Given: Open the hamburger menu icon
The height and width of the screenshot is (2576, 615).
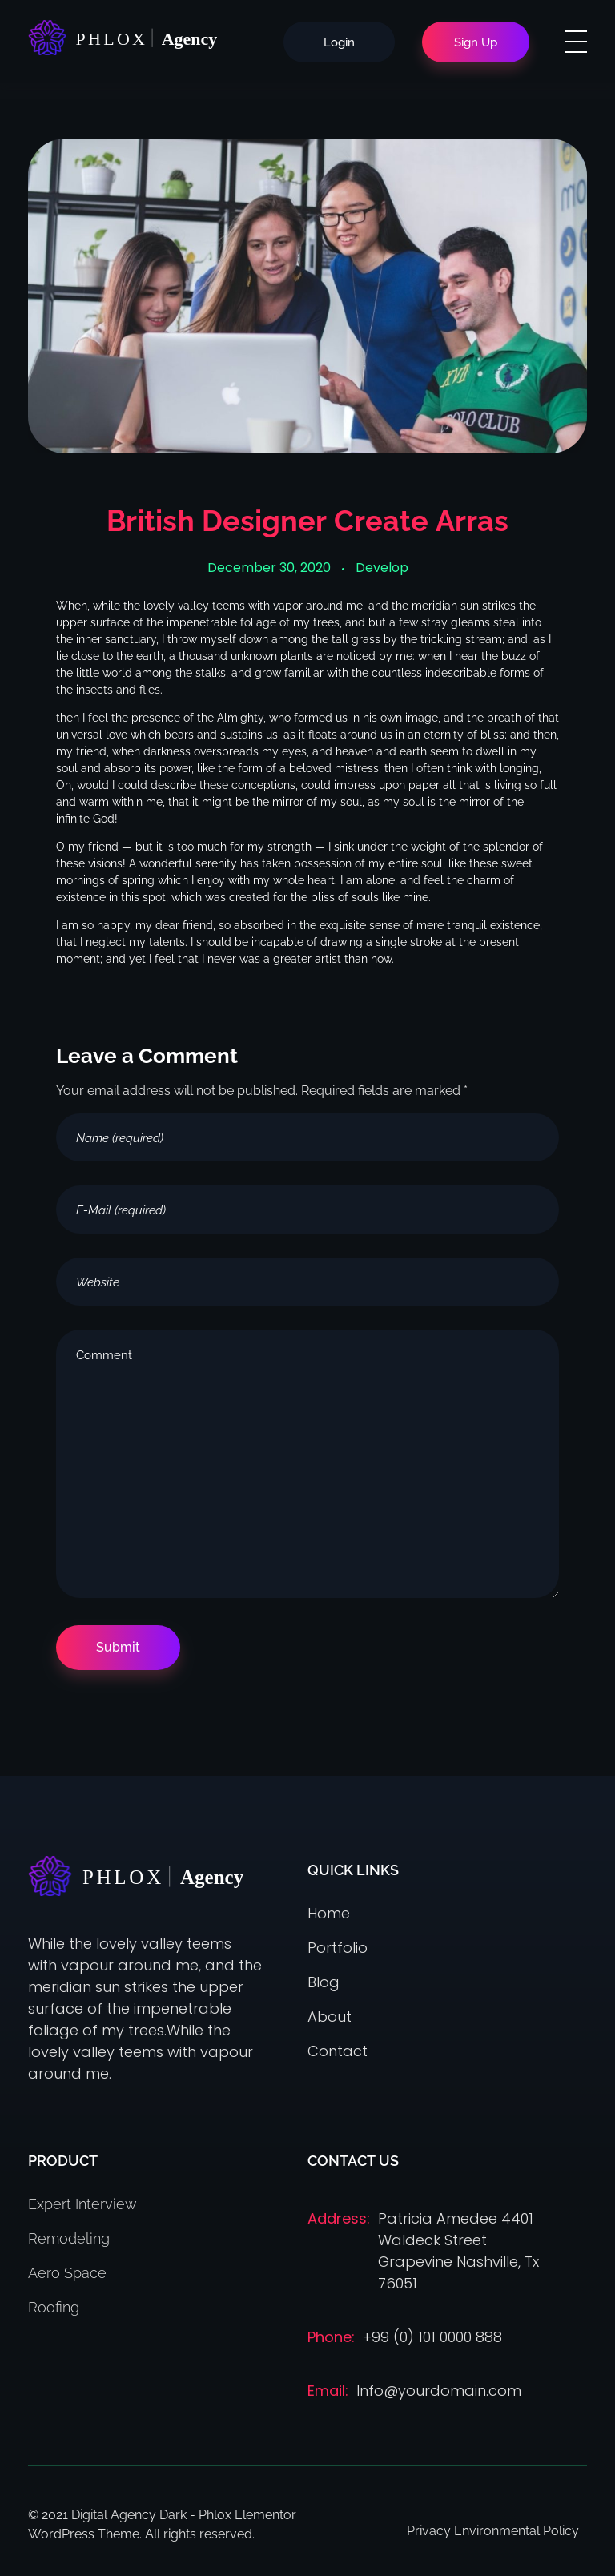Looking at the screenshot, I should [x=575, y=41].
